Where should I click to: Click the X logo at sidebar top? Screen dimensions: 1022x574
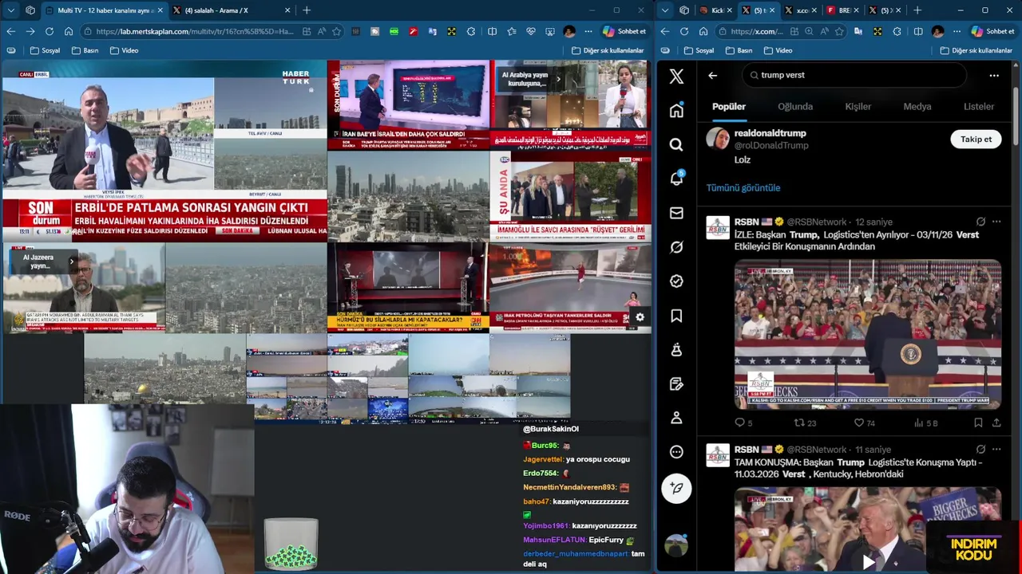[676, 77]
